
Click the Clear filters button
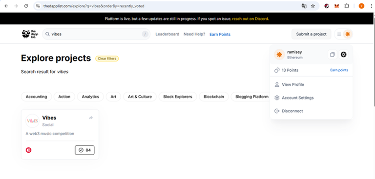[107, 59]
